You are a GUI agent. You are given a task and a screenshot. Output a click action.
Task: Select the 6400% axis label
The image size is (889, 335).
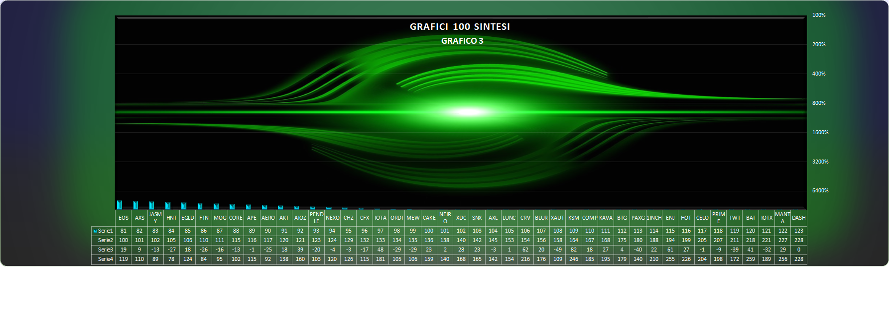coord(820,190)
